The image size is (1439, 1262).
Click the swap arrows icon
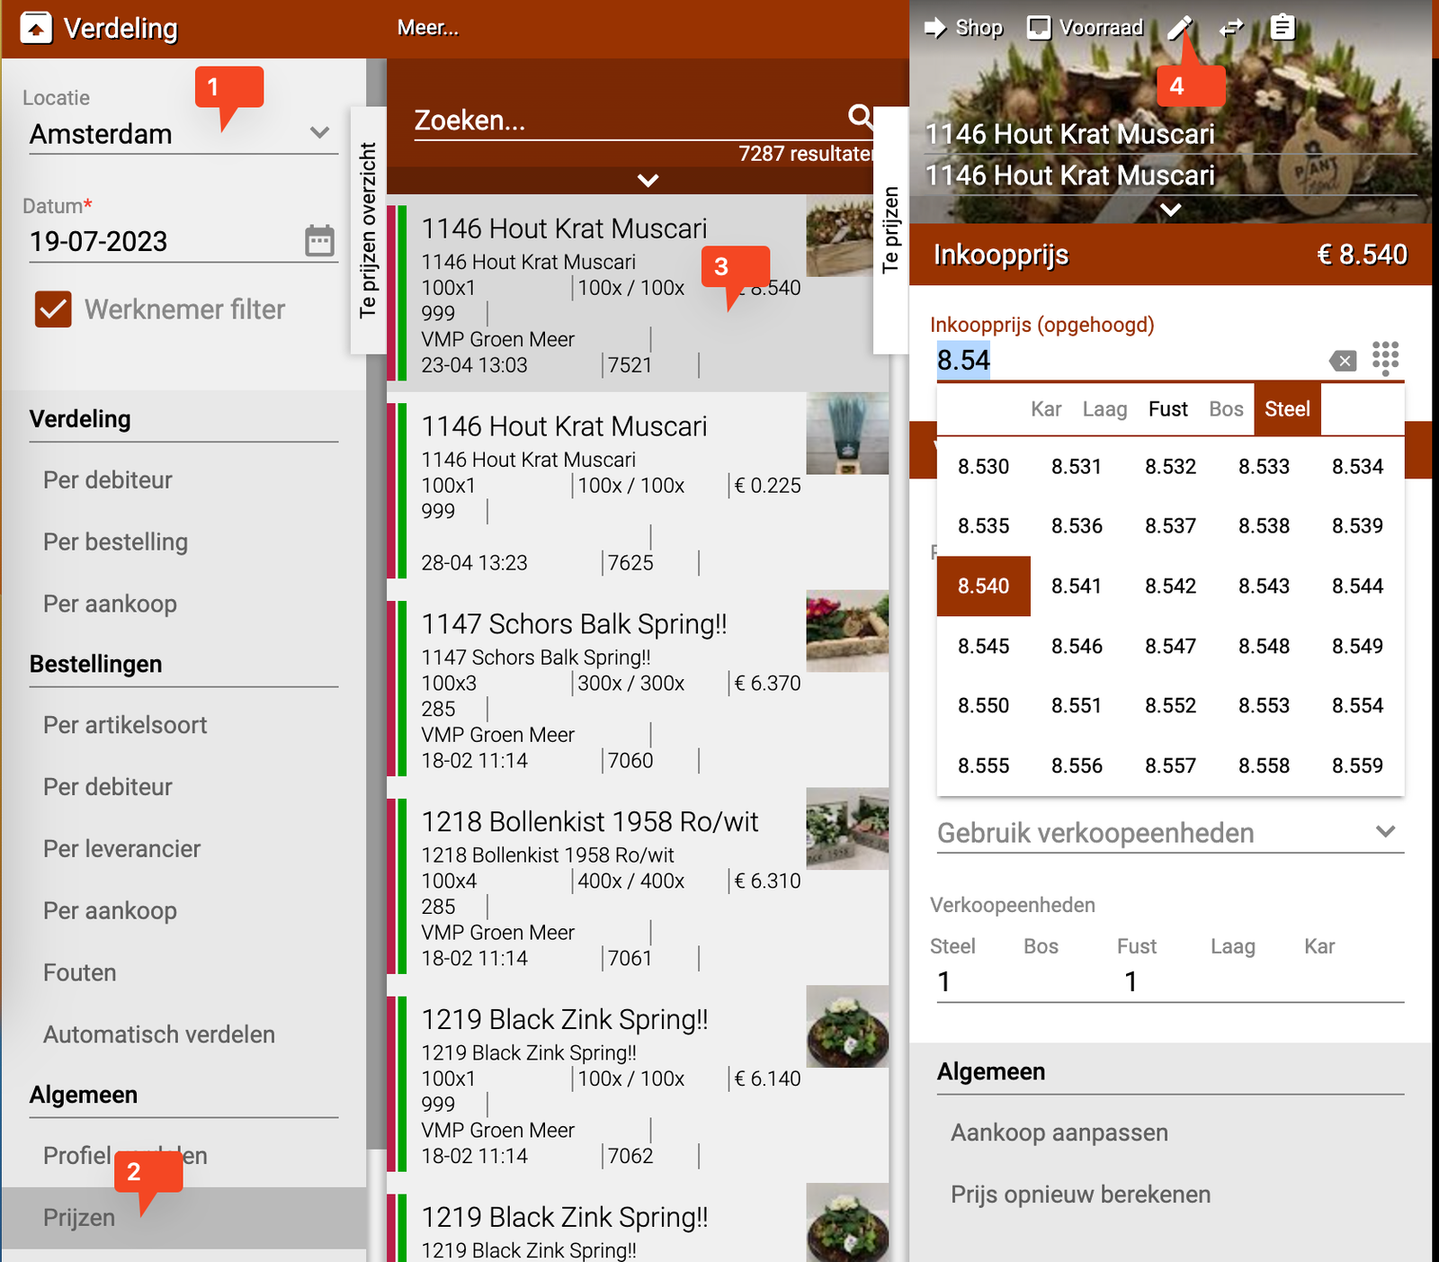pyautogui.click(x=1231, y=28)
